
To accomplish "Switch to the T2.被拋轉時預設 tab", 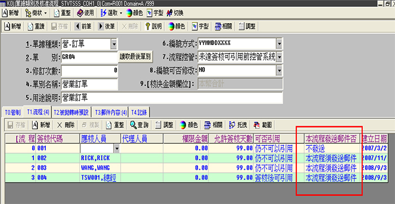I will pyautogui.click(x=72, y=113).
